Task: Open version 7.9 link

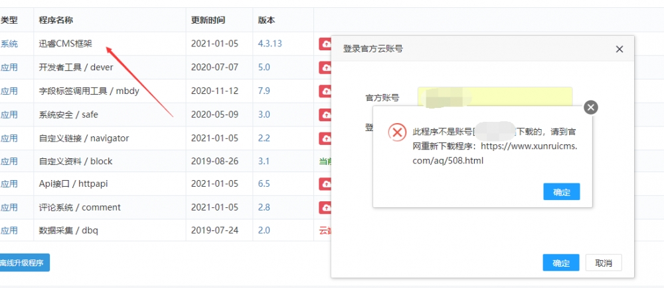Action: click(x=264, y=91)
